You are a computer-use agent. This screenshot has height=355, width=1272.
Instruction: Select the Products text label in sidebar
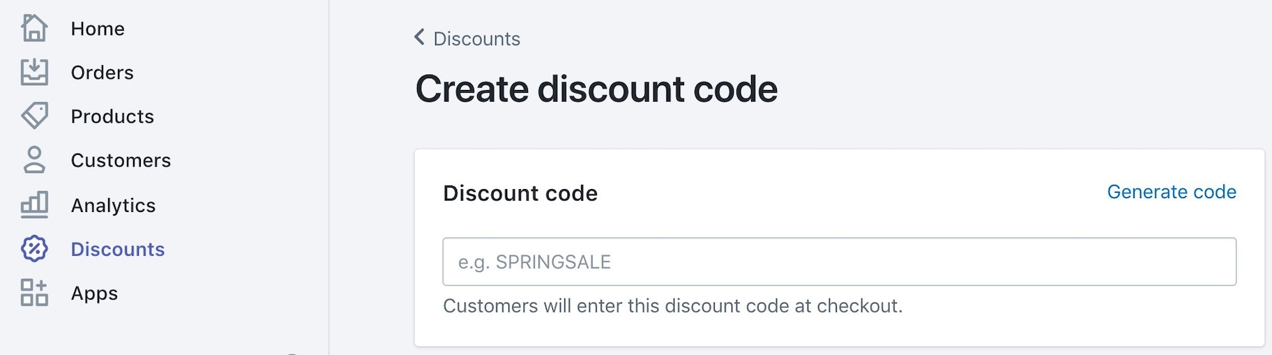click(112, 116)
